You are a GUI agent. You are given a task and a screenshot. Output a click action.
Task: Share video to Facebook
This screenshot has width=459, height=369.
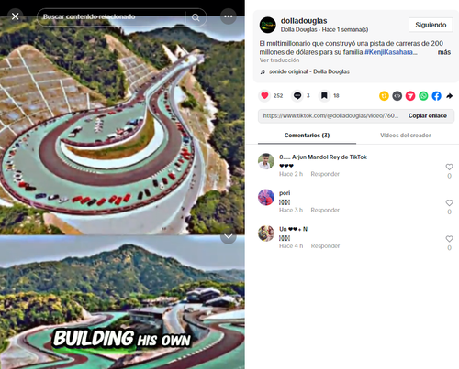coord(437,96)
